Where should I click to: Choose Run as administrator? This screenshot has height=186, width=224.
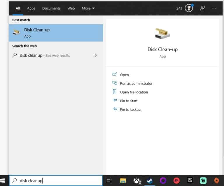(x=136, y=83)
